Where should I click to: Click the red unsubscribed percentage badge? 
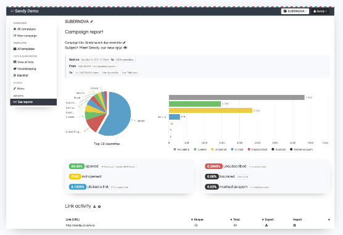coord(213,167)
